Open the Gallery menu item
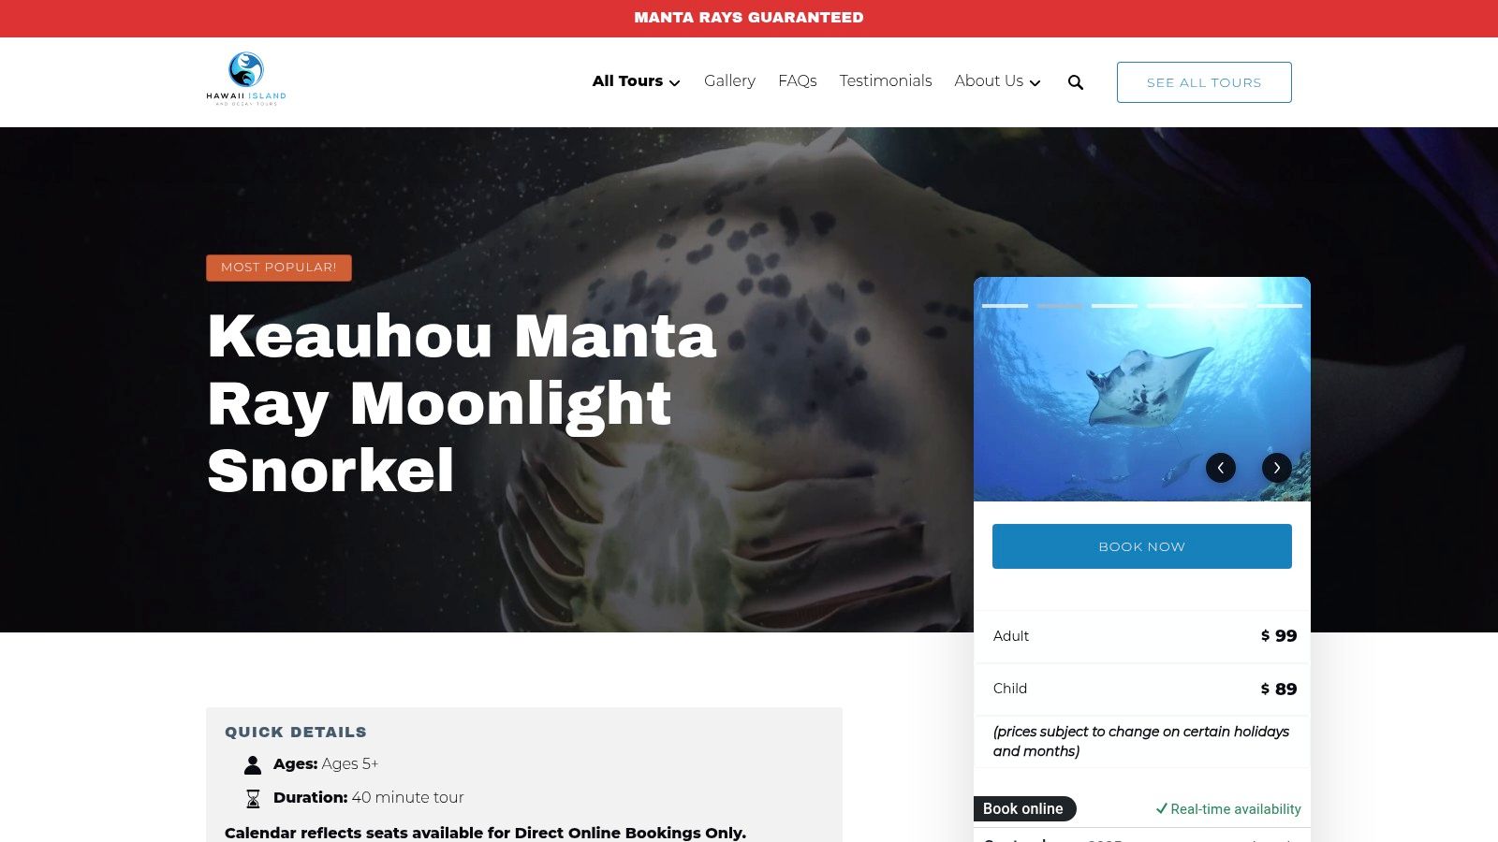 (x=729, y=81)
